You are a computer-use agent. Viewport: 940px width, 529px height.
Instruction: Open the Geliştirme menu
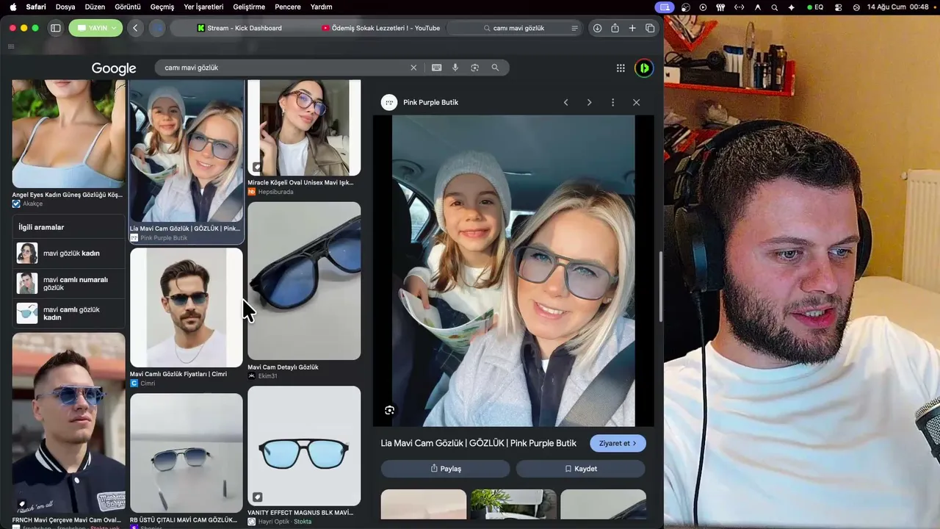point(249,7)
